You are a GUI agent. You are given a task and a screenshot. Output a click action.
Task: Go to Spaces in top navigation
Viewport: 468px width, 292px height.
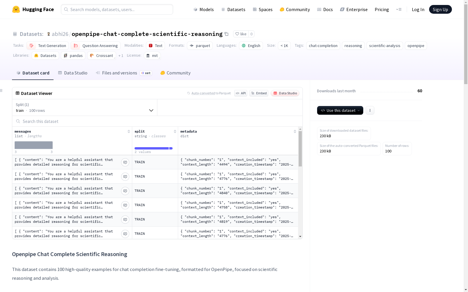click(263, 9)
